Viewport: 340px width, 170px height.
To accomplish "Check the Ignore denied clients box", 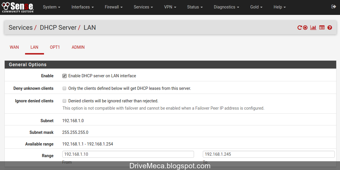I will point(64,101).
